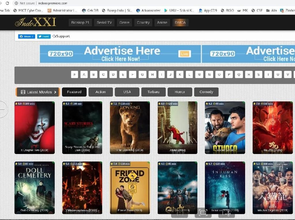This screenshot has height=220, width=295.
Task: Click the first Advertise Here banner
Action: pyautogui.click(x=120, y=54)
